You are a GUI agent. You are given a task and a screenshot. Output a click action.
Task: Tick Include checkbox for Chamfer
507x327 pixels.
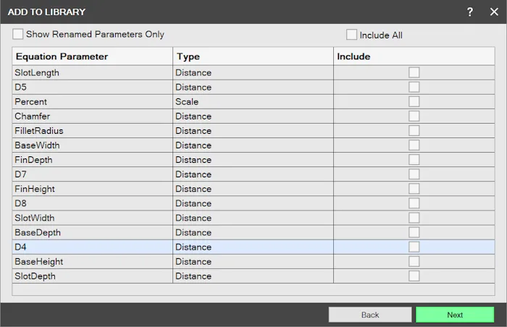click(x=414, y=116)
